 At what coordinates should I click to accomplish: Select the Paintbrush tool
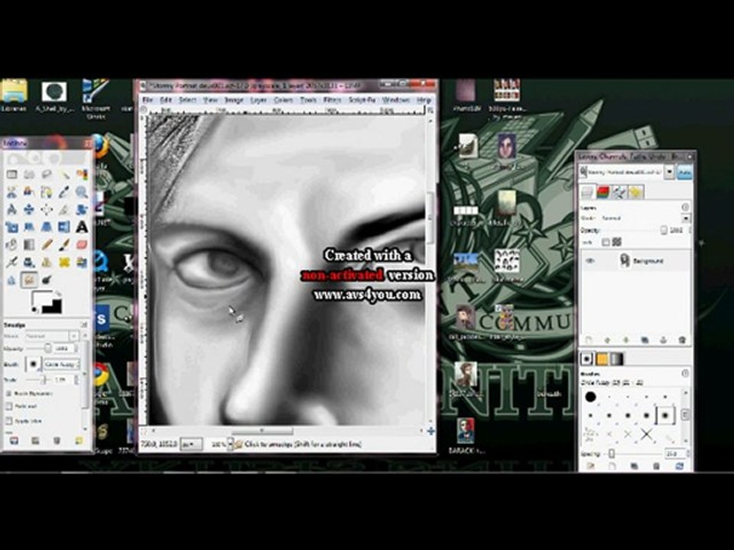[64, 244]
